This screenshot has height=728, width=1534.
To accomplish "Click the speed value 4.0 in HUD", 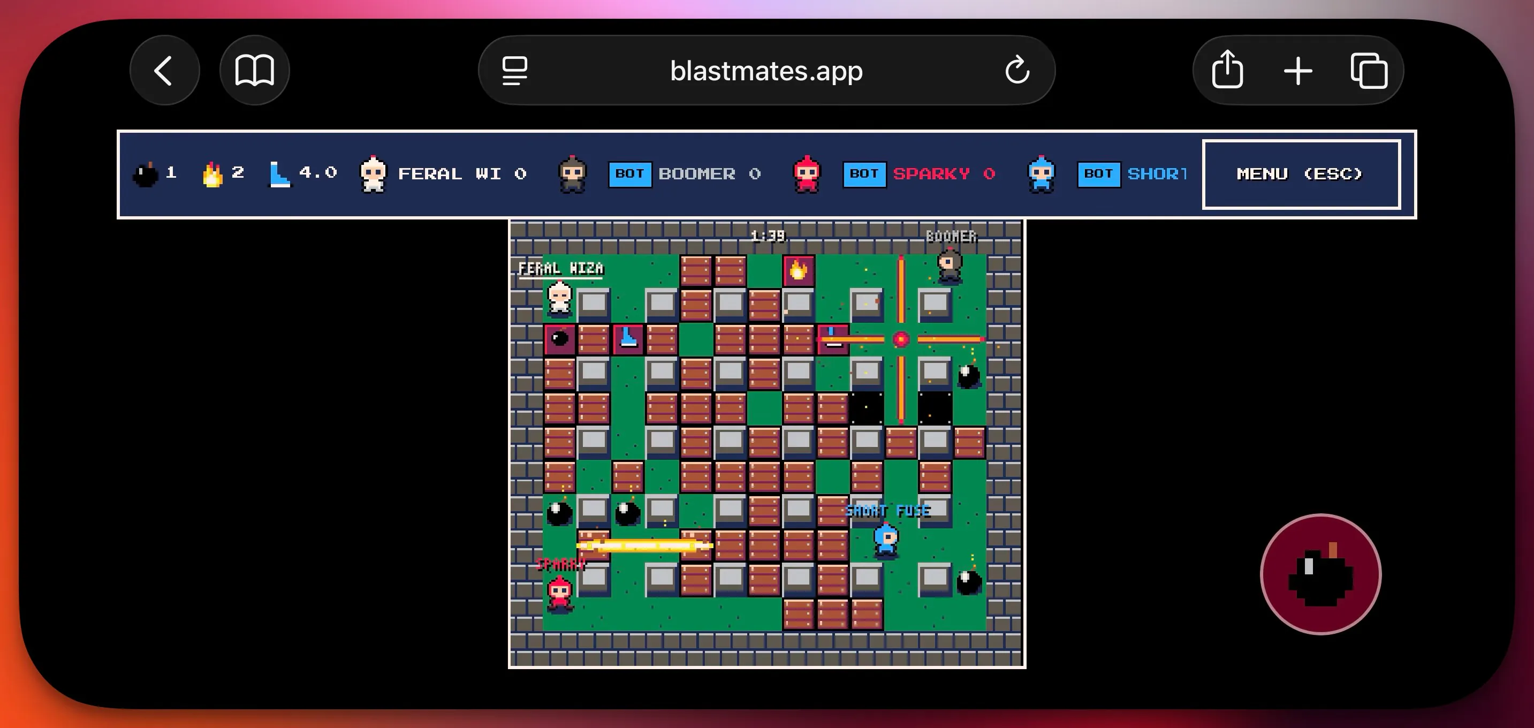I will point(318,173).
